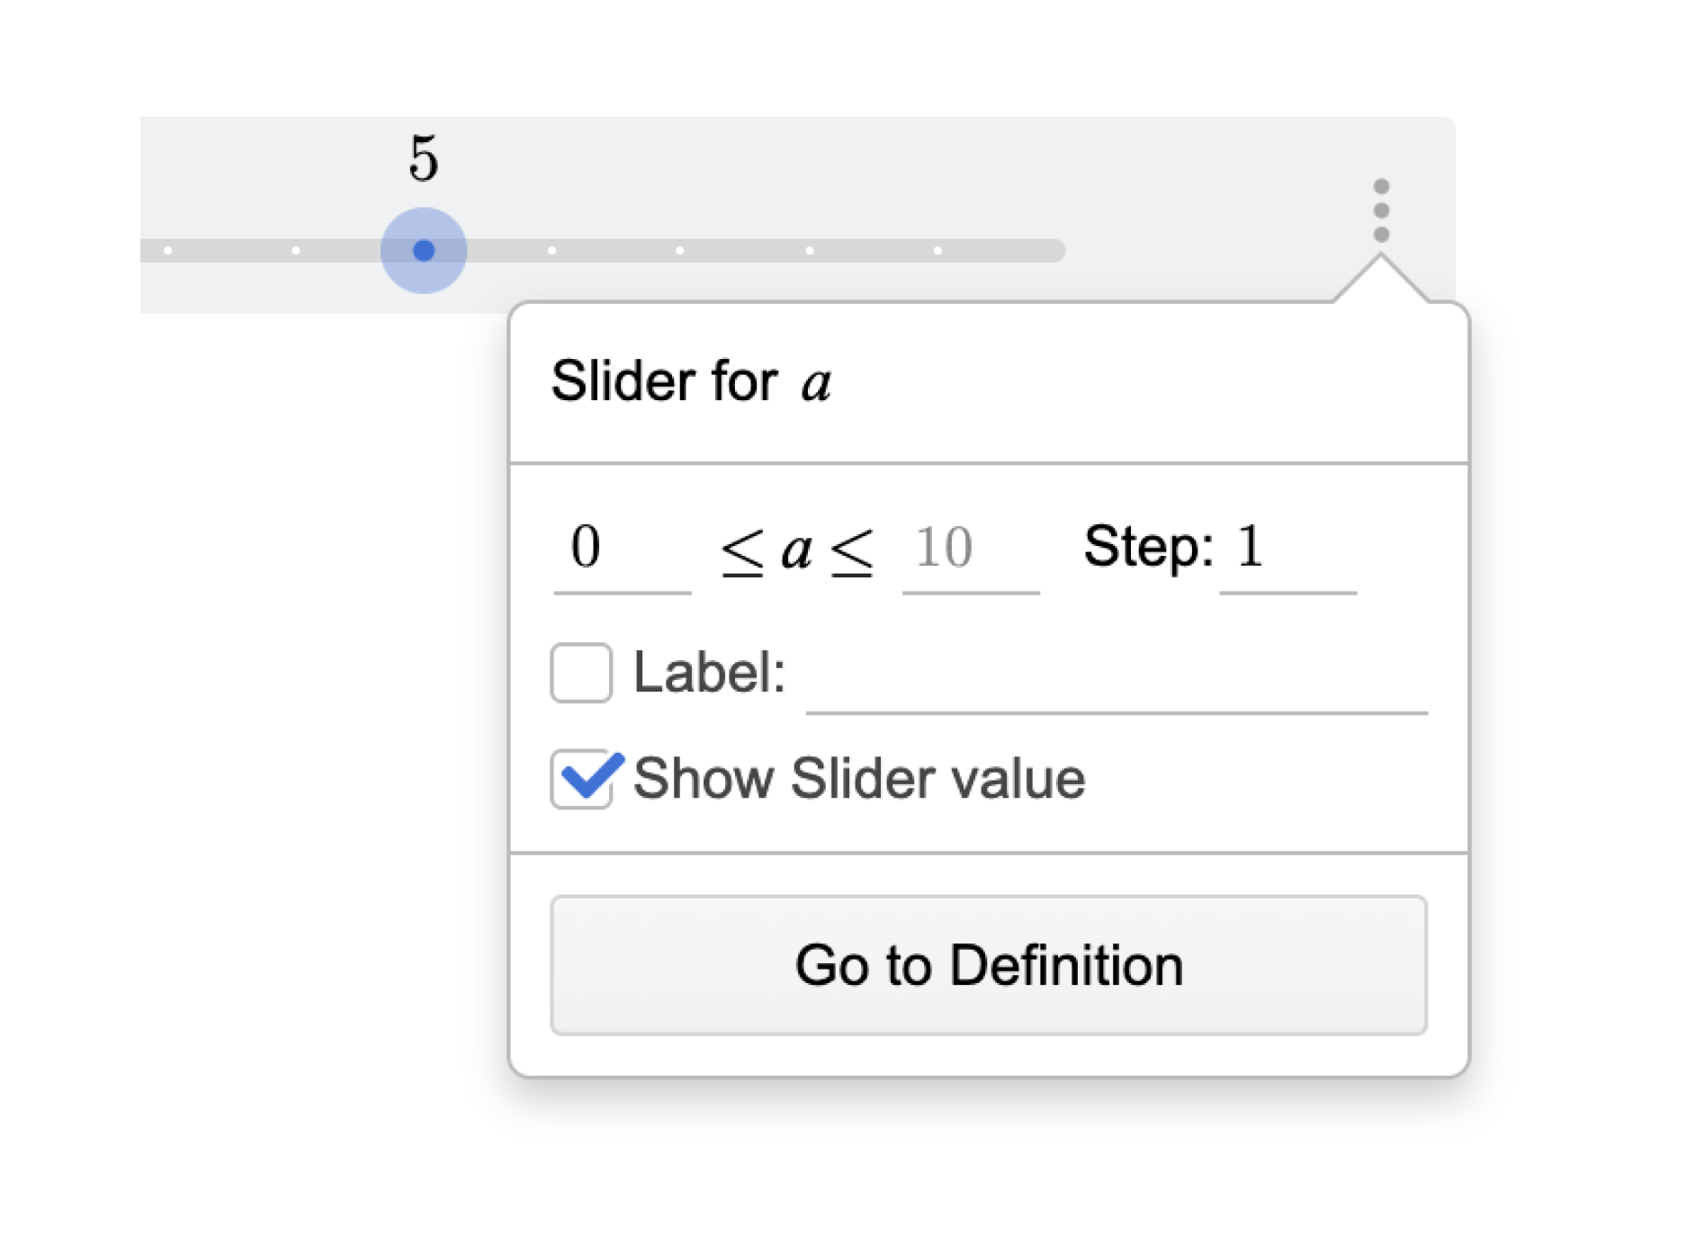The width and height of the screenshot is (1695, 1234).
Task: Focus the minimum value field showing 0
Action: [622, 550]
